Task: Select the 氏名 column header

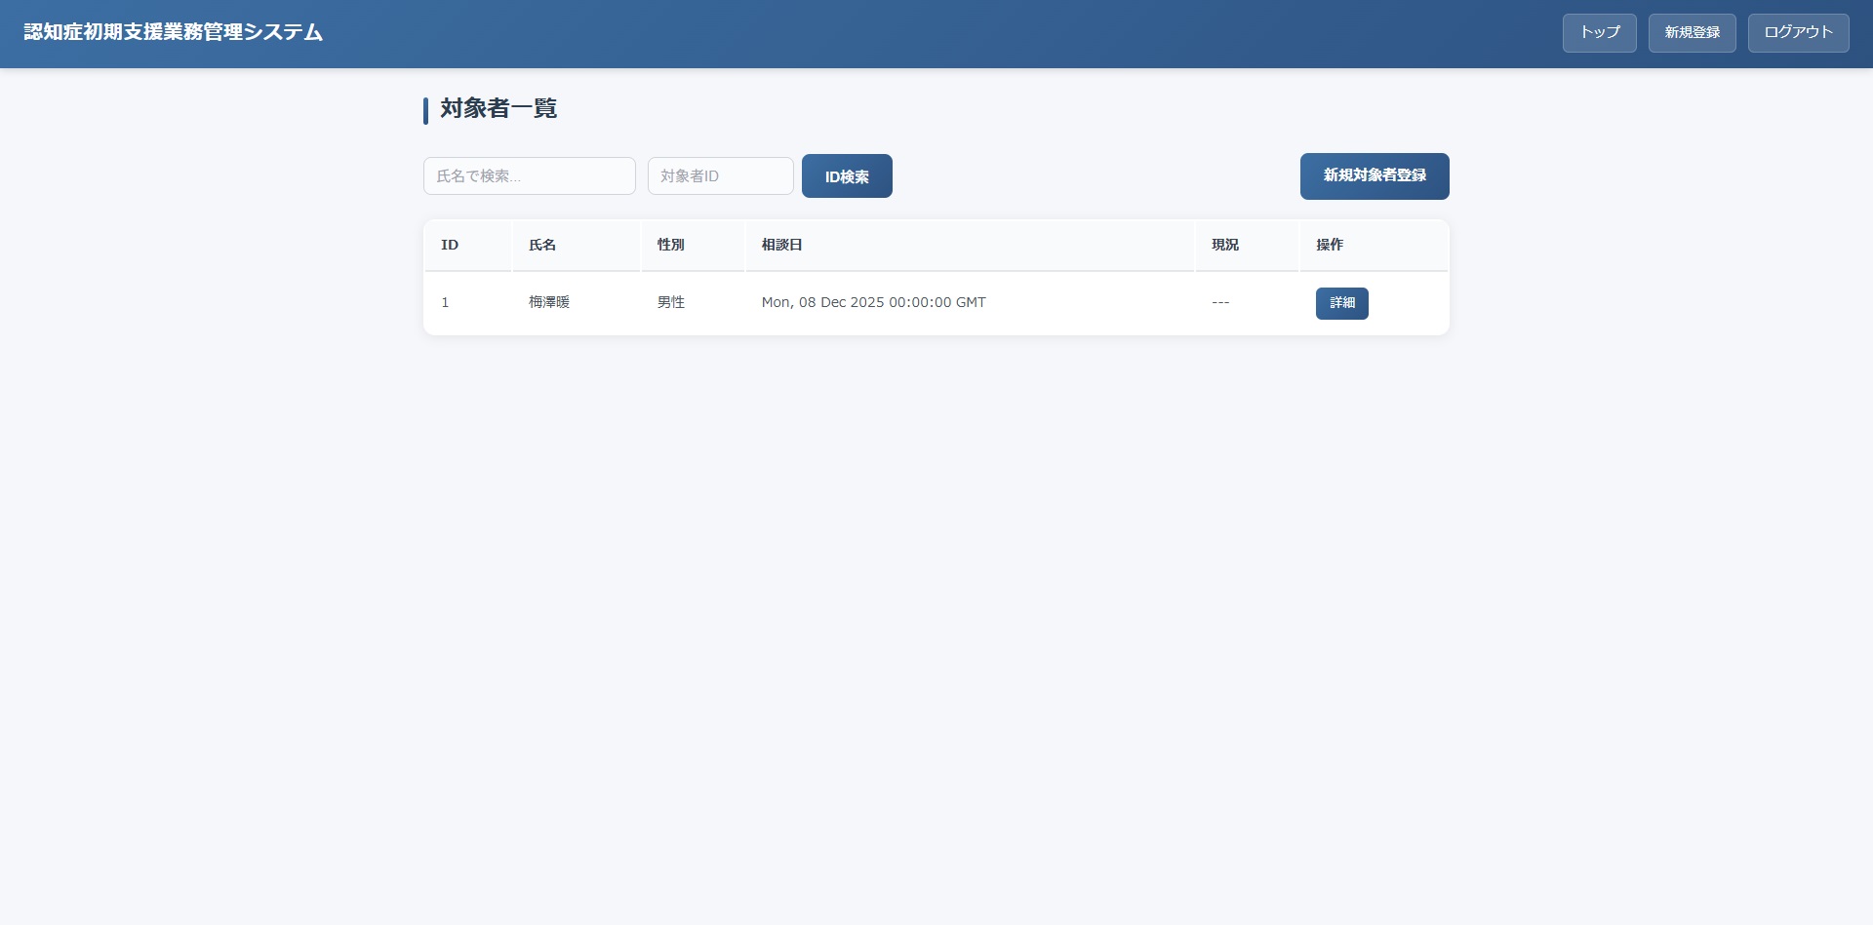Action: (x=542, y=245)
